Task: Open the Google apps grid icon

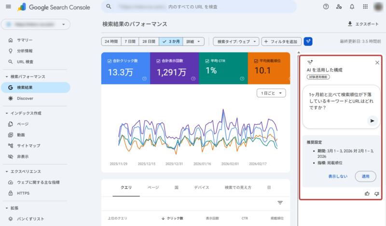Action: pos(365,7)
